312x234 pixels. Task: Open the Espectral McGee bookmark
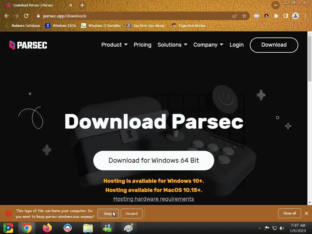pos(189,26)
